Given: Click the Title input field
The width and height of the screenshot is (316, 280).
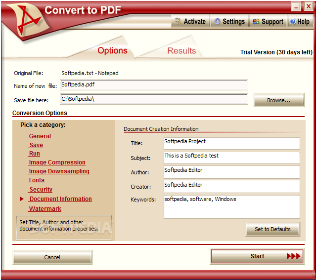Looking at the screenshot, I should point(232,143).
